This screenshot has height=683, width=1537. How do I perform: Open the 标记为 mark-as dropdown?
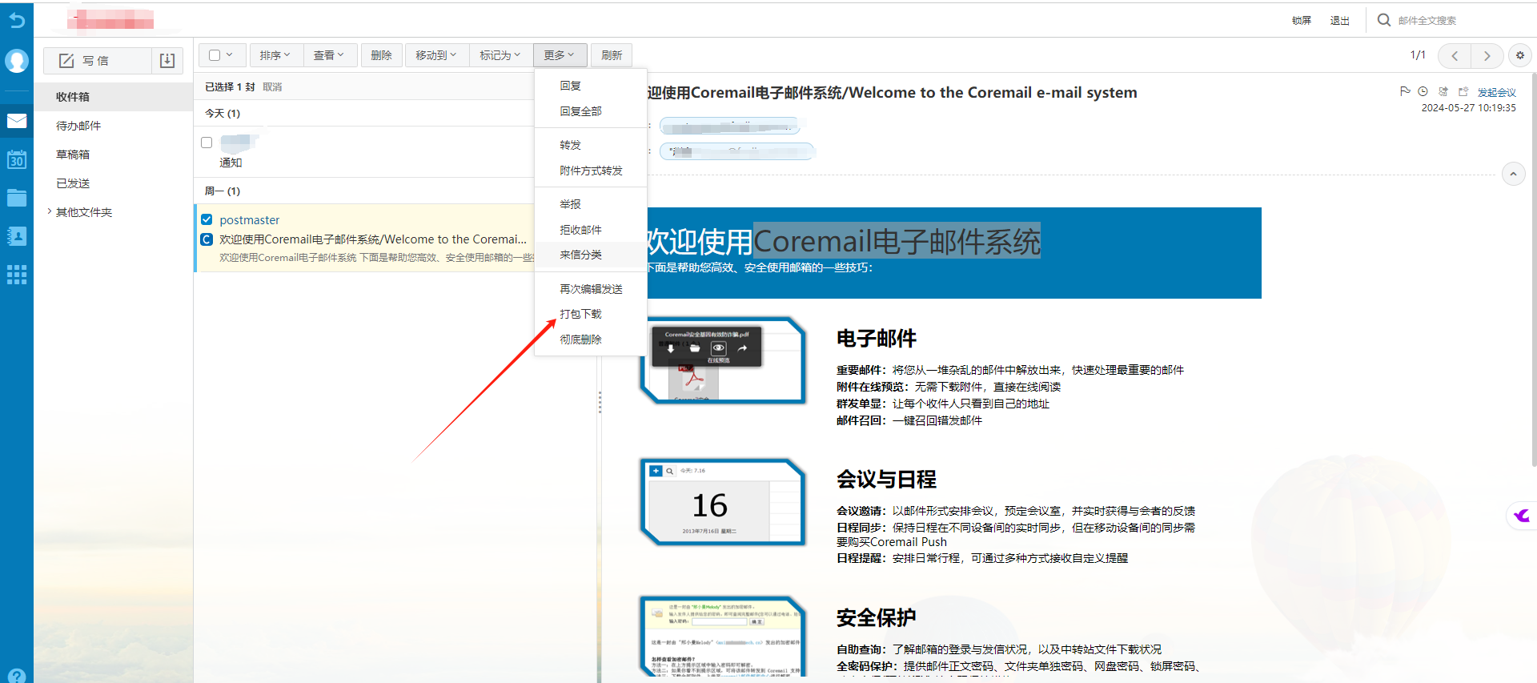(x=500, y=55)
